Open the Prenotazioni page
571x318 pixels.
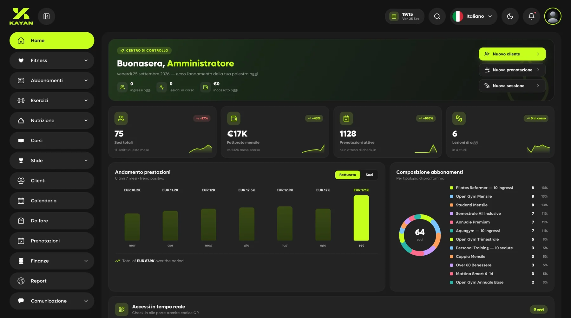point(52,241)
